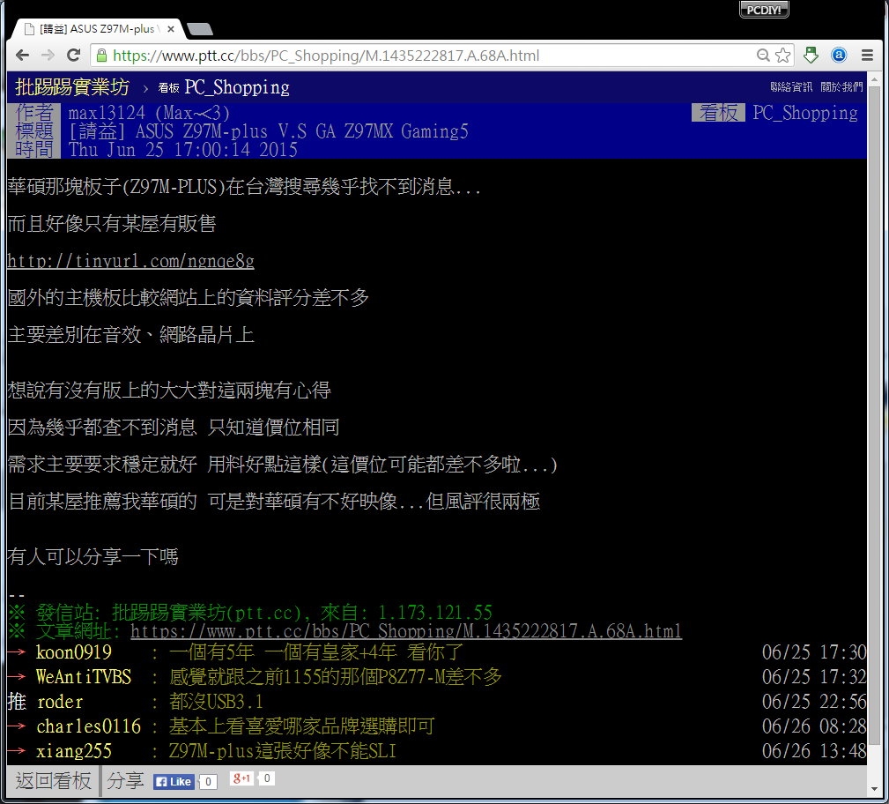Reload the page with refresh icon
The image size is (889, 804).
[73, 55]
